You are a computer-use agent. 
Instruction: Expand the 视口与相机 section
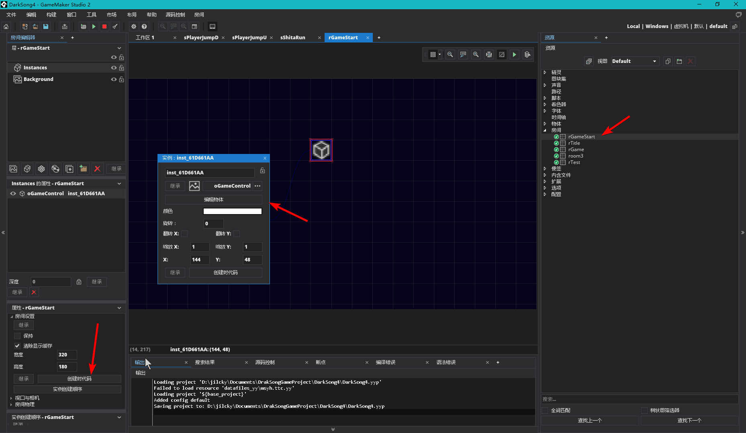point(11,398)
